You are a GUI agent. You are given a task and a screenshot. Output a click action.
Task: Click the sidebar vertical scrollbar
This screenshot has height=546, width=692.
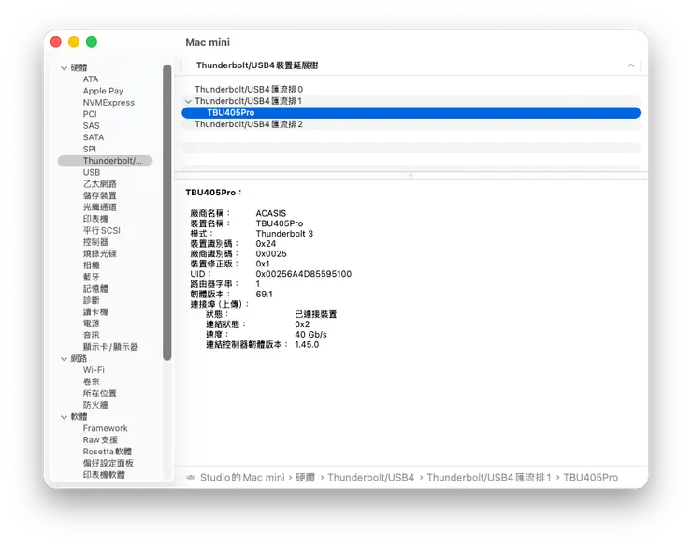pos(166,212)
